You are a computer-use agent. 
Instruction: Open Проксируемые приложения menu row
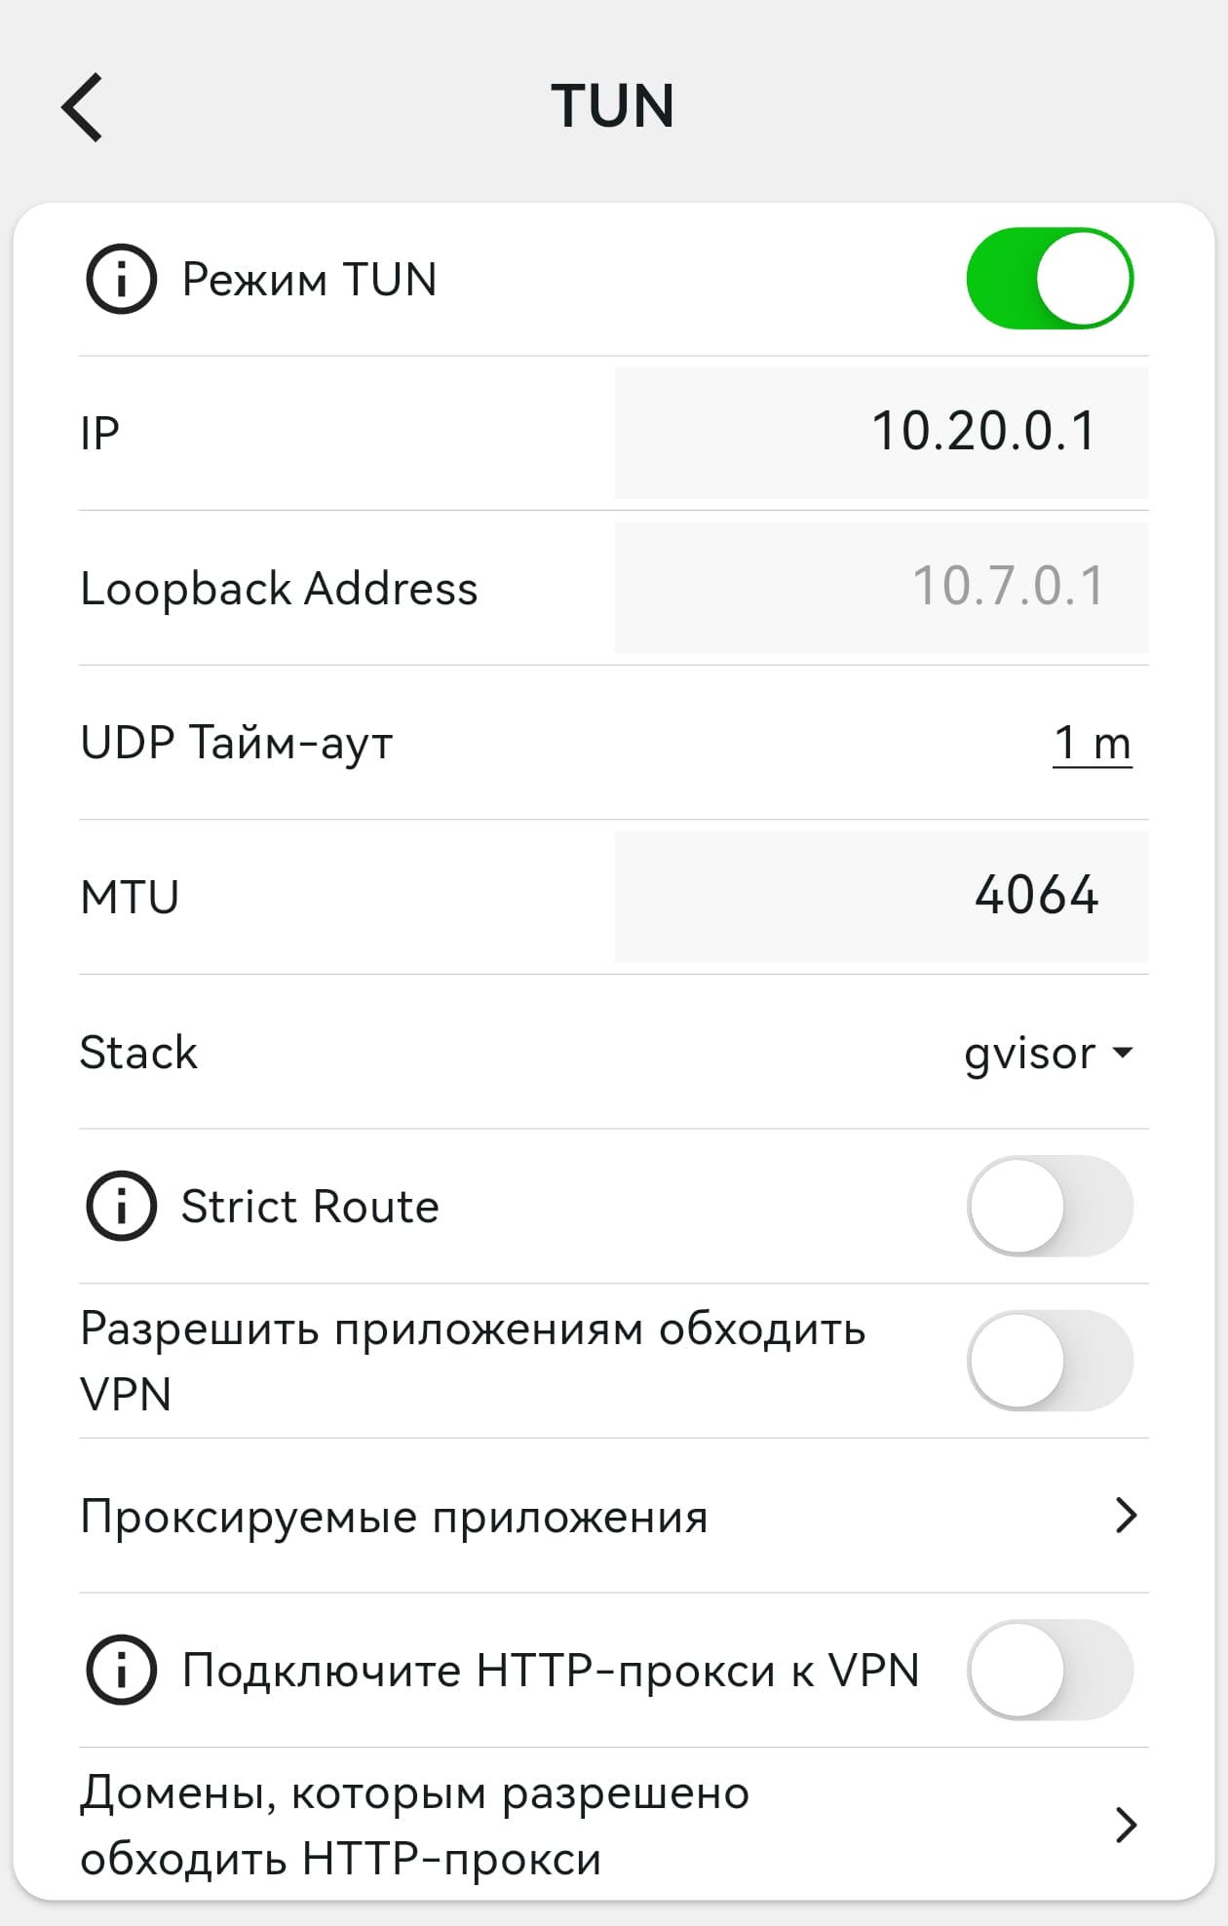click(x=394, y=1517)
